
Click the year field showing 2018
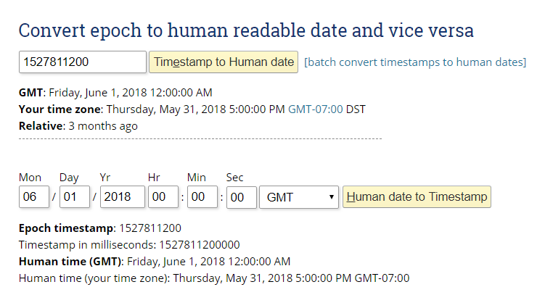coord(122,197)
